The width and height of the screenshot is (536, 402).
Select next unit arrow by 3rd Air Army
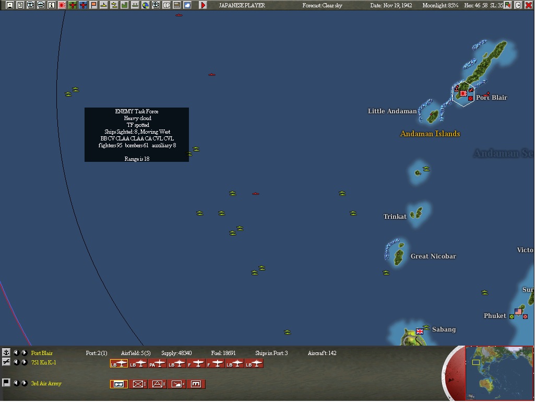(x=25, y=384)
